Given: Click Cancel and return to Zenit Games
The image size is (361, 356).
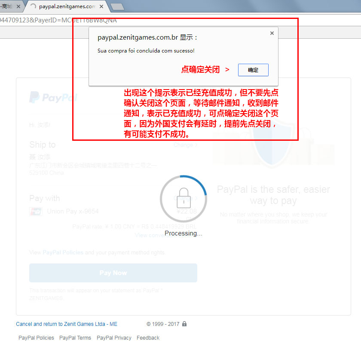Looking at the screenshot, I should (x=67, y=324).
